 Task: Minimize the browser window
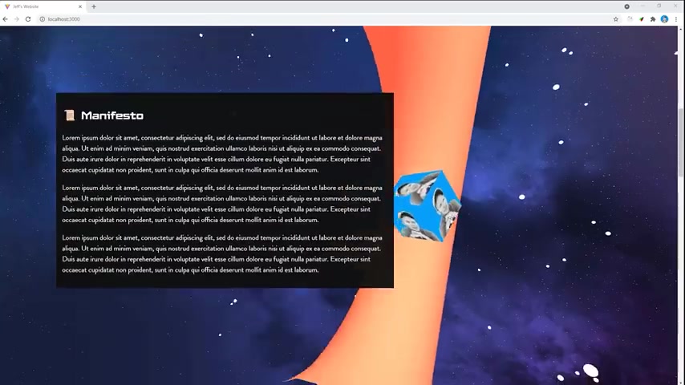pyautogui.click(x=642, y=6)
